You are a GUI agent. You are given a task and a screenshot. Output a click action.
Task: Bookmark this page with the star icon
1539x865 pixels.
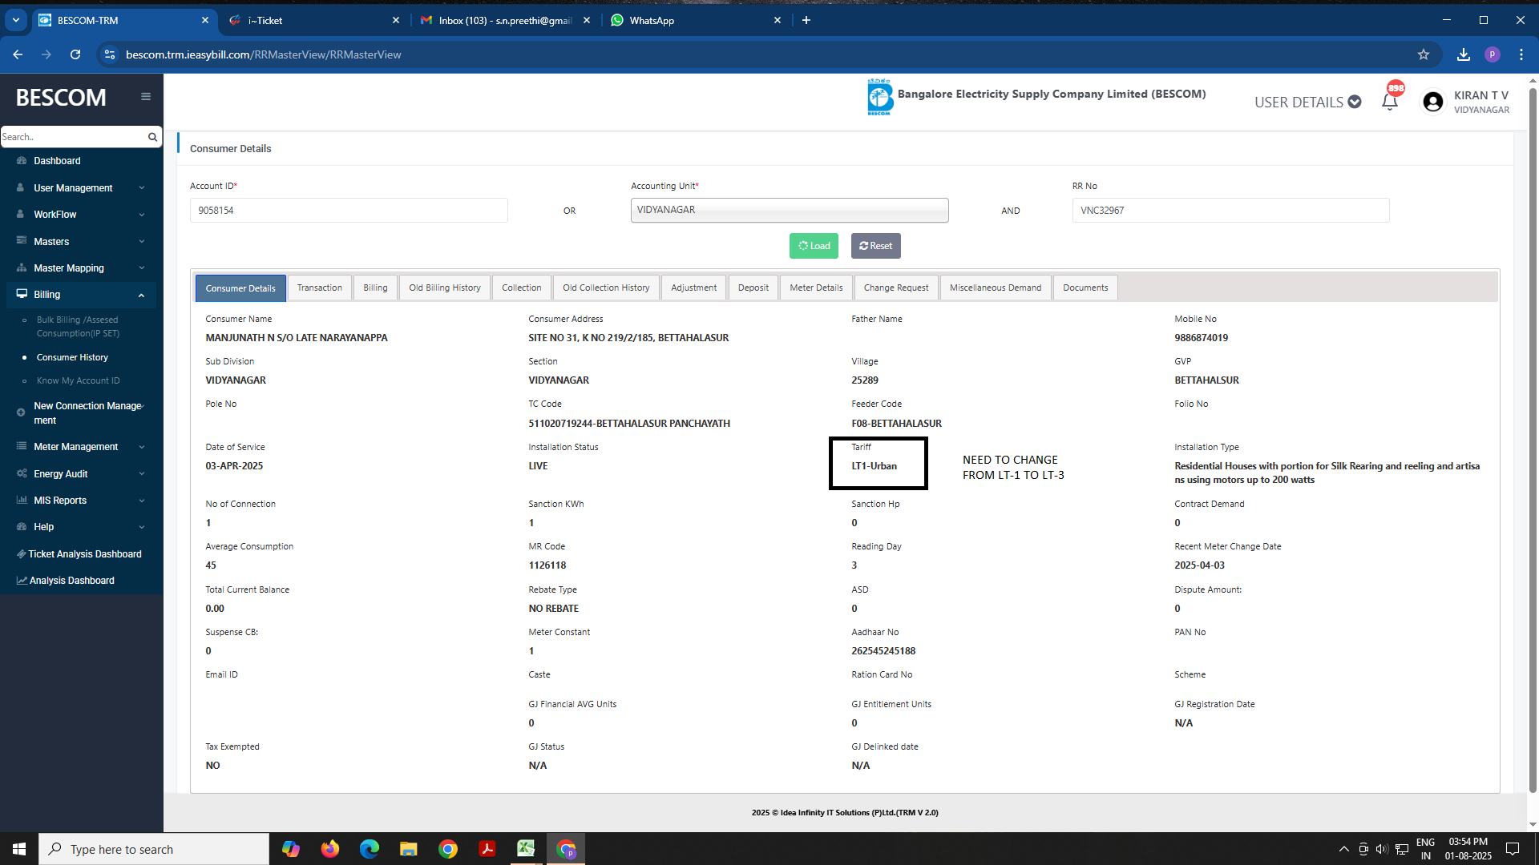coord(1424,54)
